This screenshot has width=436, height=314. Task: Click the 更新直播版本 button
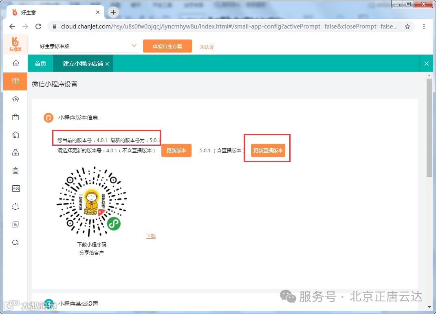(x=268, y=150)
